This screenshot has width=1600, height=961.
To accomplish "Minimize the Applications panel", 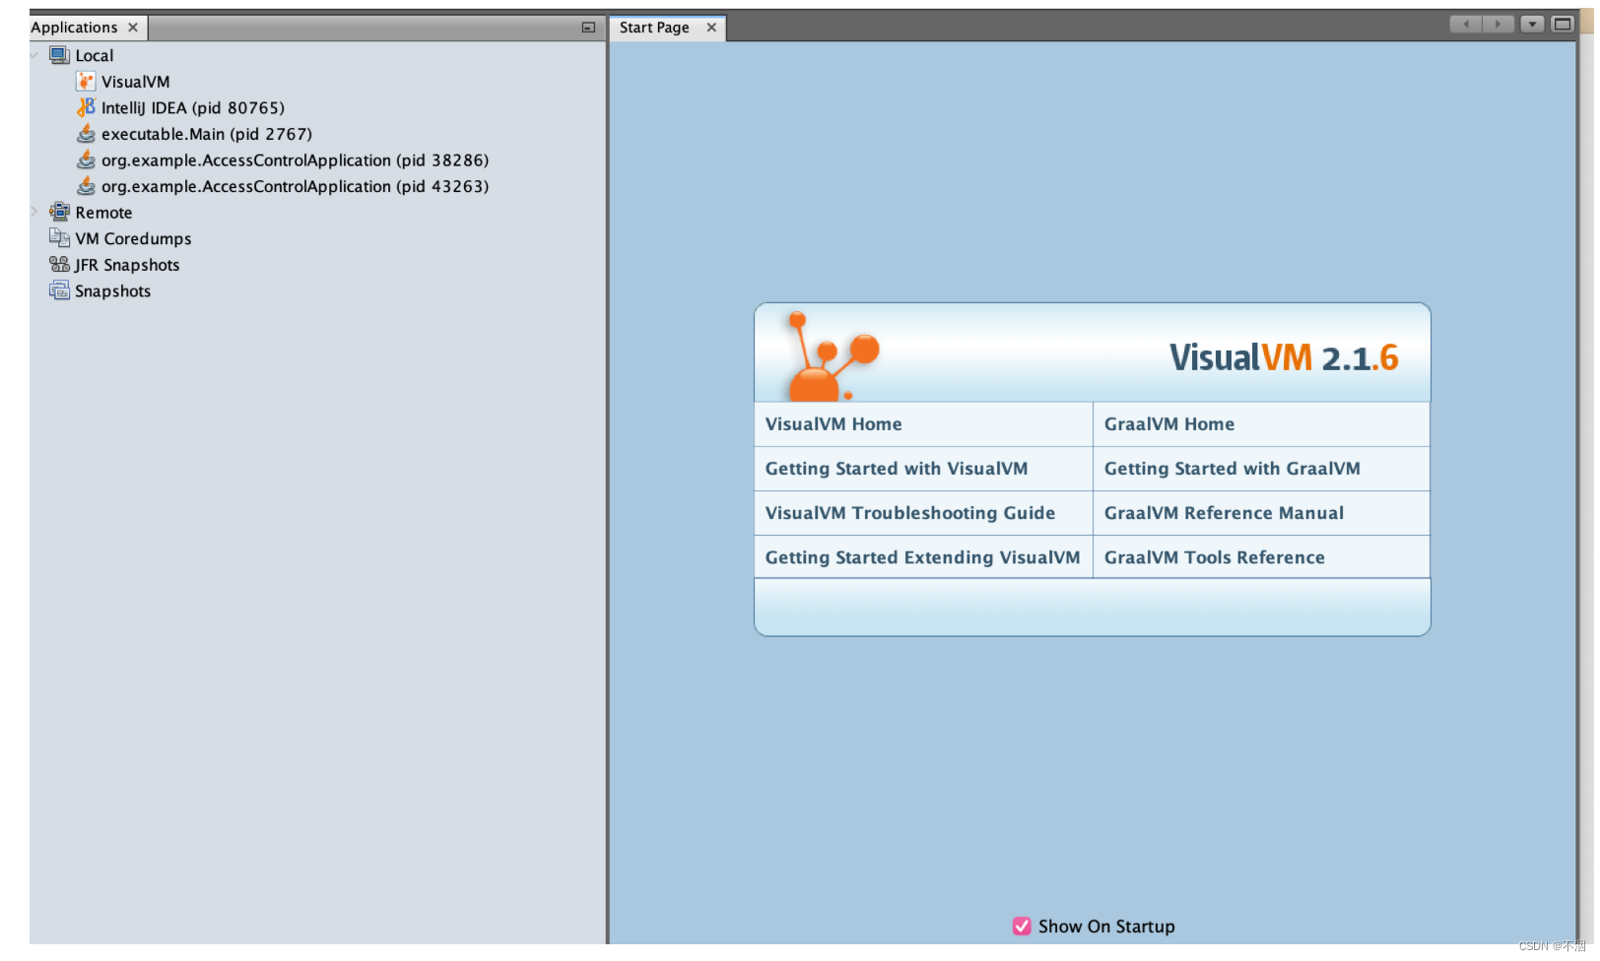I will [x=588, y=28].
